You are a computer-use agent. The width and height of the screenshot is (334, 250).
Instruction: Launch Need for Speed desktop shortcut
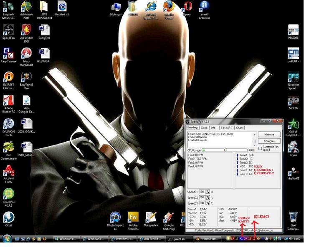294,80
